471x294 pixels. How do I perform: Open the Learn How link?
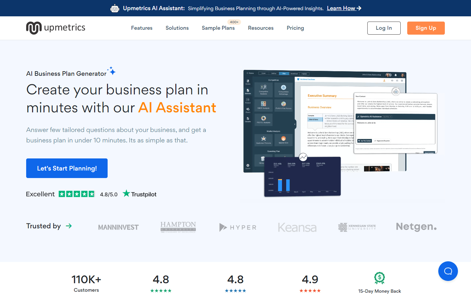(x=344, y=8)
